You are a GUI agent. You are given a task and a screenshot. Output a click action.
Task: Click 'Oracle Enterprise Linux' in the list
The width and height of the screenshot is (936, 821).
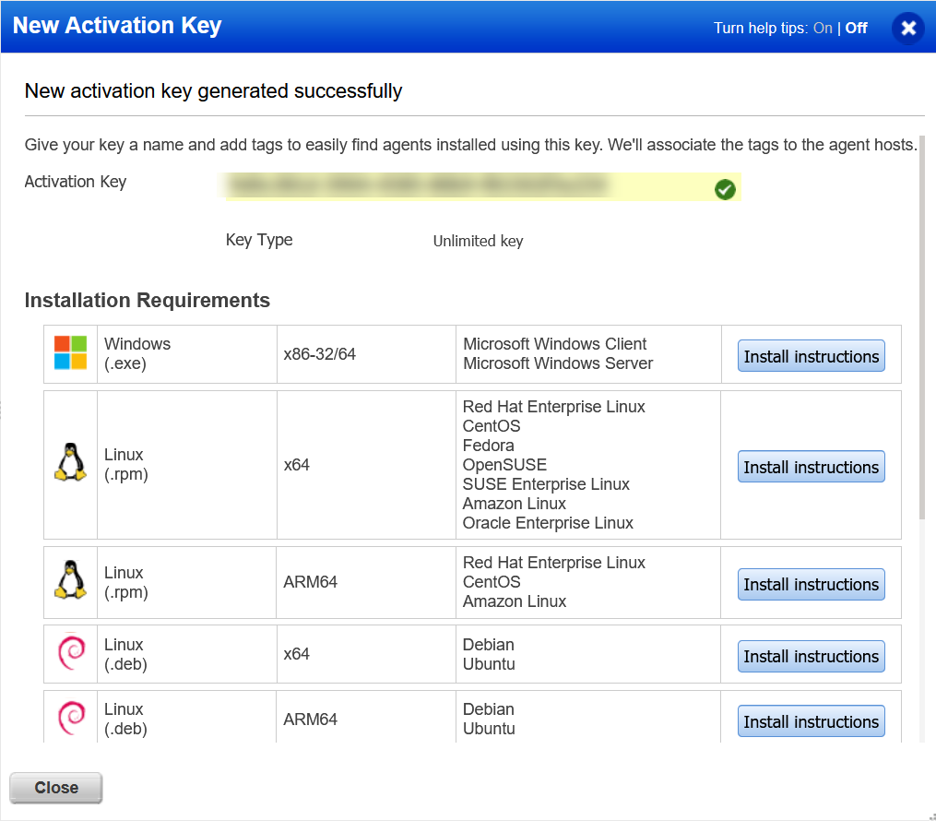pos(548,522)
